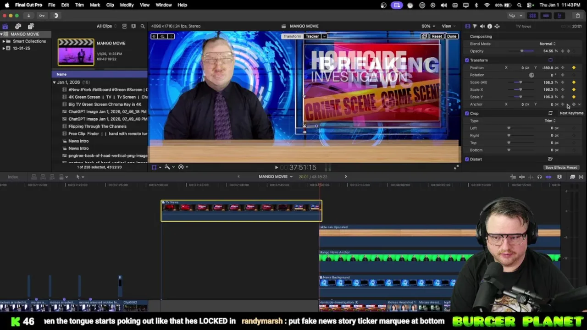Show the Background Tasks indicator
The width and height of the screenshot is (587, 330).
(56, 16)
